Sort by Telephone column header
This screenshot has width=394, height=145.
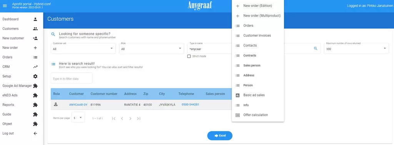pyautogui.click(x=186, y=94)
